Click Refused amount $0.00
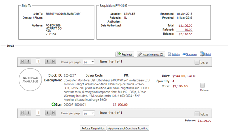The height and width of the screenshot is (137, 228). click(188, 30)
